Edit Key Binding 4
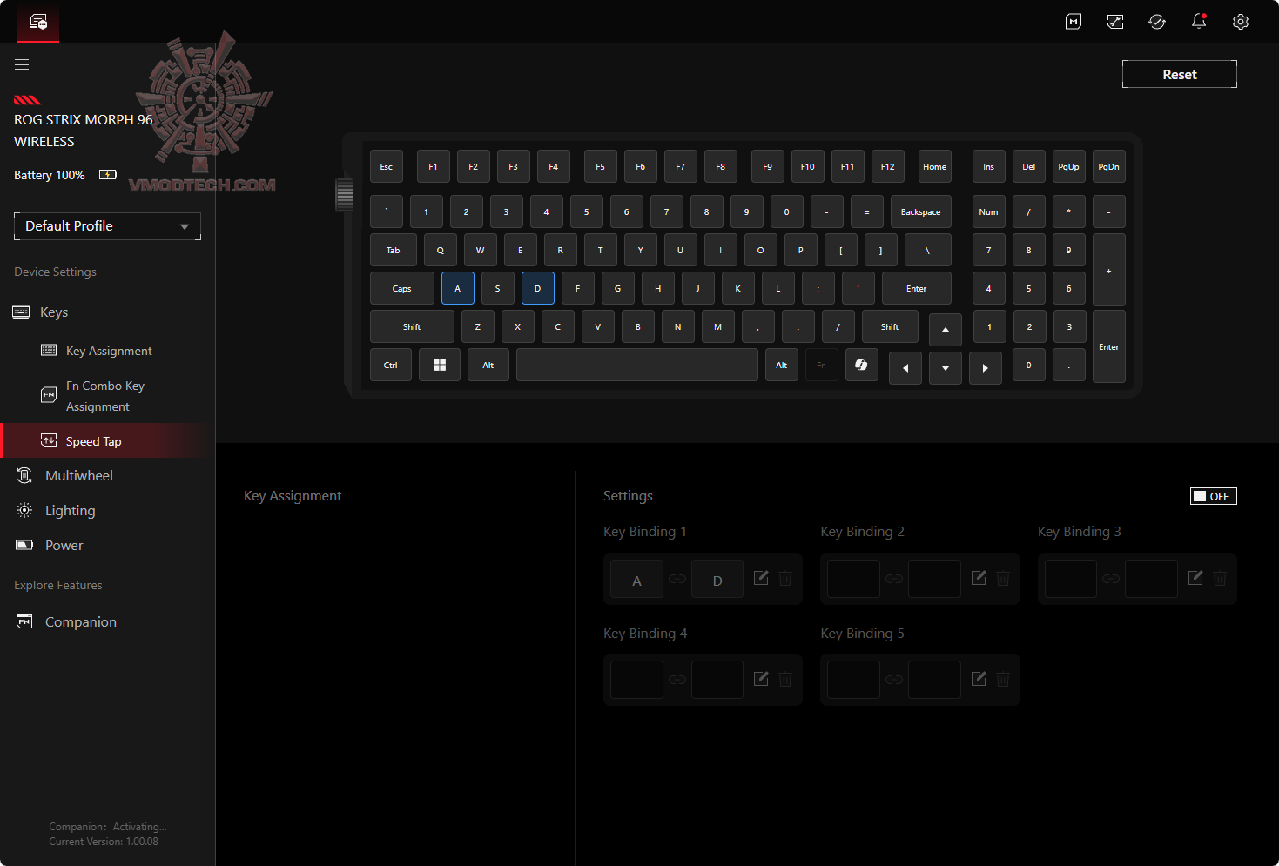Screen dimensions: 1279x866 761,679
